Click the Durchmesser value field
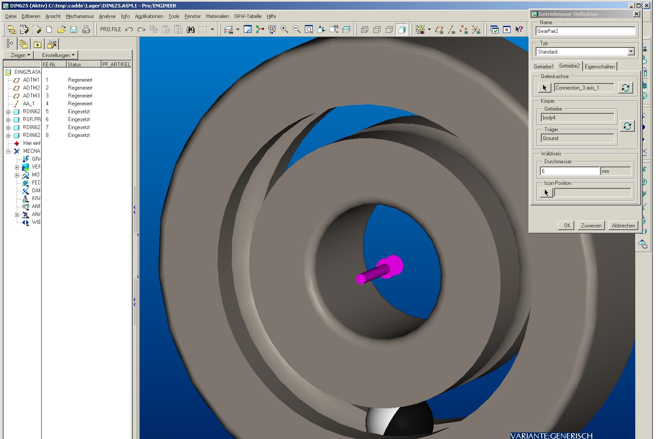The image size is (659, 439). 569,171
